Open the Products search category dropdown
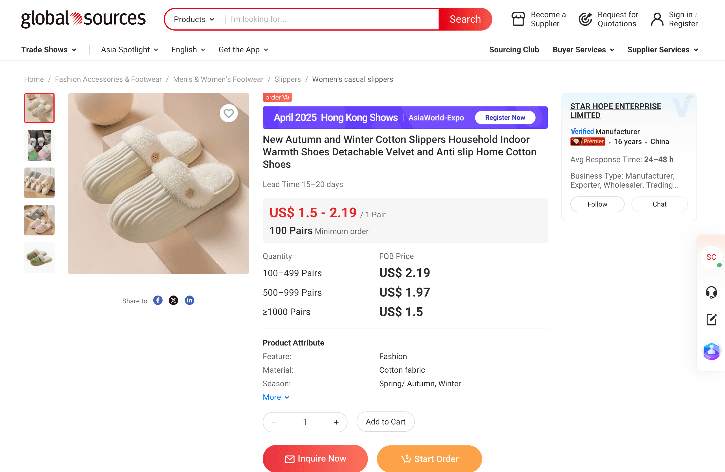 (x=194, y=19)
